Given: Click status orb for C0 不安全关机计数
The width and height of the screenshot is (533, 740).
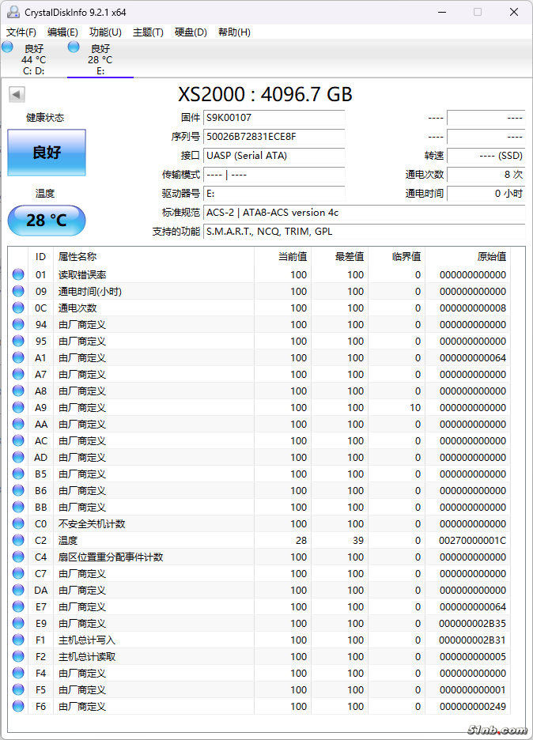Looking at the screenshot, I should [18, 524].
